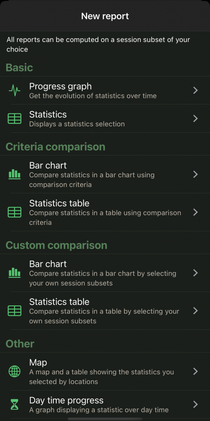
Task: Tap the Custom comparison Bar chart icon
Action: coord(14,273)
